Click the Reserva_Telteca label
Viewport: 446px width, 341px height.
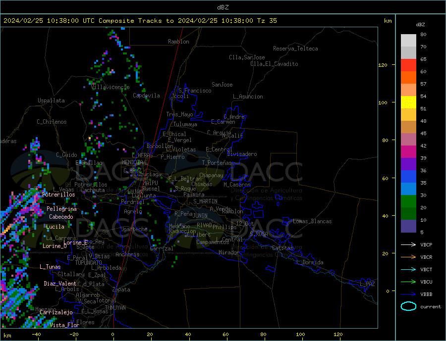[295, 49]
